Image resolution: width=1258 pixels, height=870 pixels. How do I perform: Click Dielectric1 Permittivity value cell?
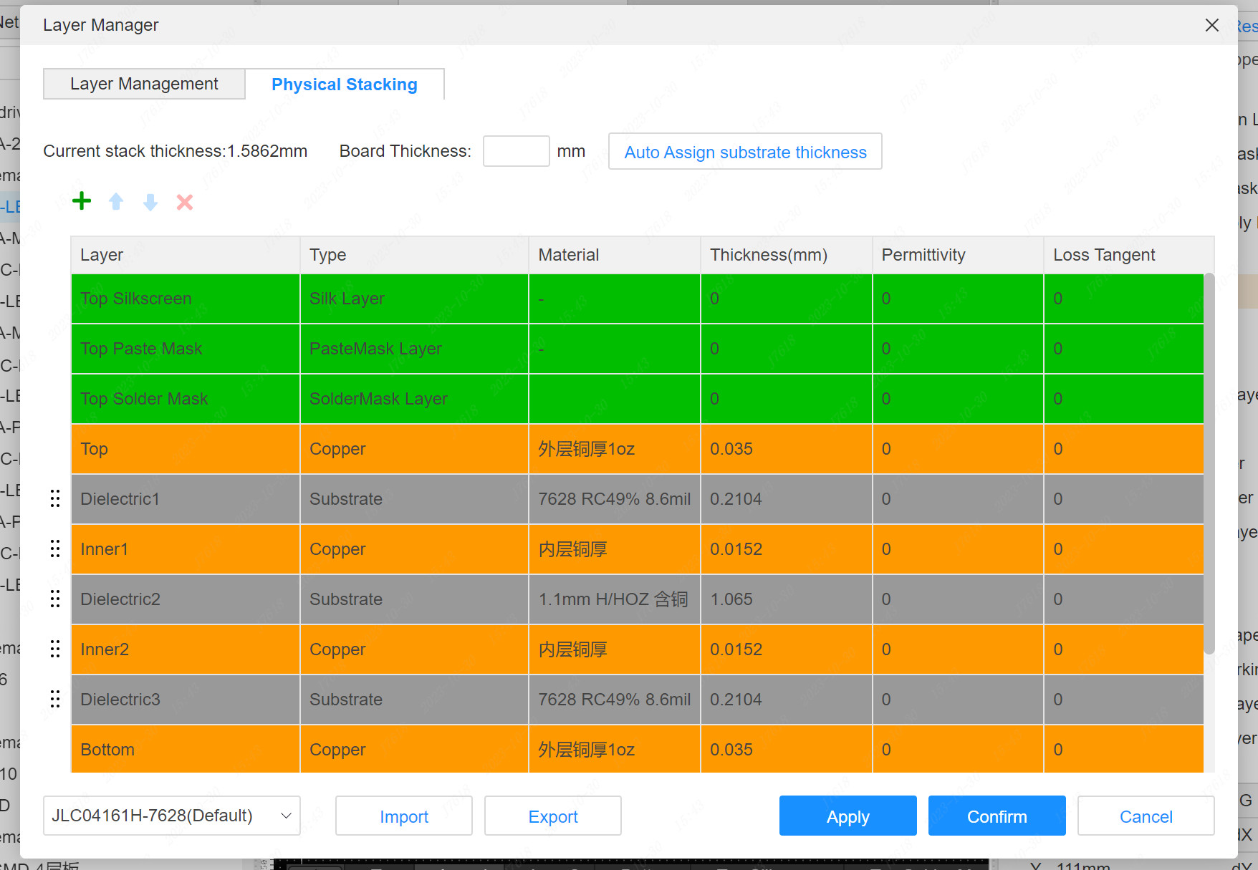click(958, 499)
